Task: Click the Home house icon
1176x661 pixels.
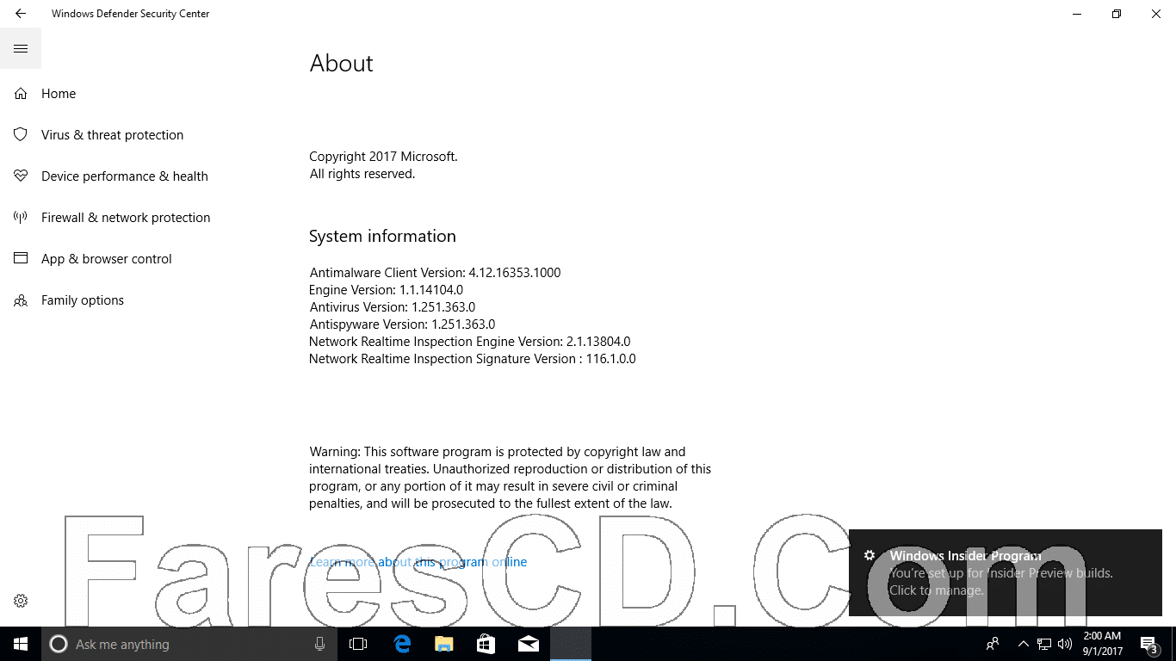Action: pyautogui.click(x=21, y=94)
